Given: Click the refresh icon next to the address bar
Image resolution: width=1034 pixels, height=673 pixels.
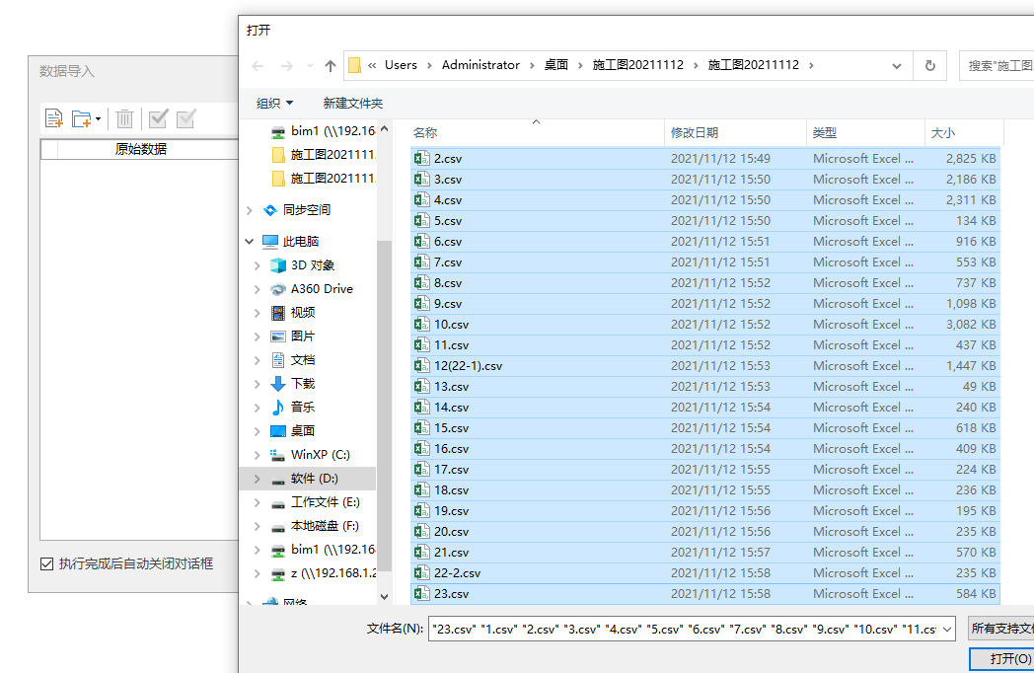Looking at the screenshot, I should [x=928, y=64].
